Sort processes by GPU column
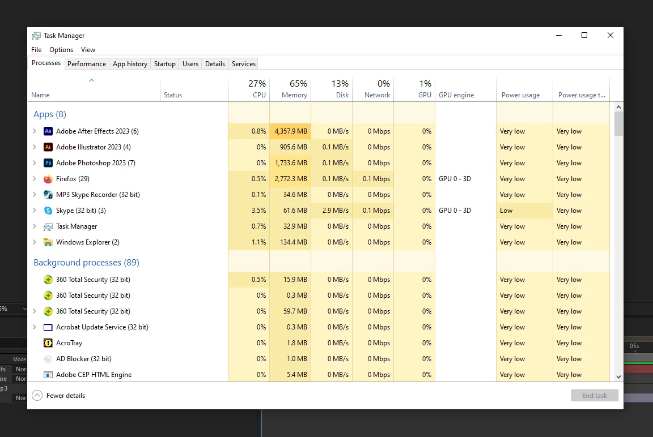Screen dimensions: 653x437 [414, 90]
